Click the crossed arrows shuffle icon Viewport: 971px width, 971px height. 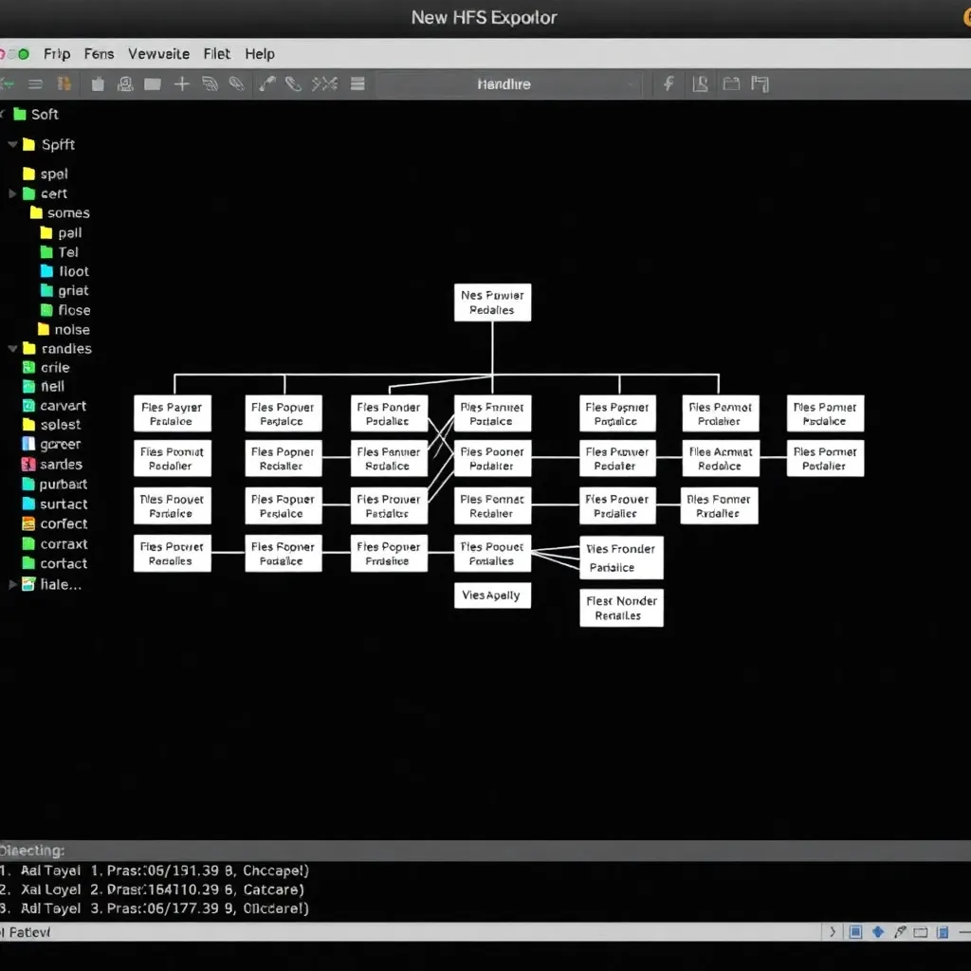click(324, 84)
